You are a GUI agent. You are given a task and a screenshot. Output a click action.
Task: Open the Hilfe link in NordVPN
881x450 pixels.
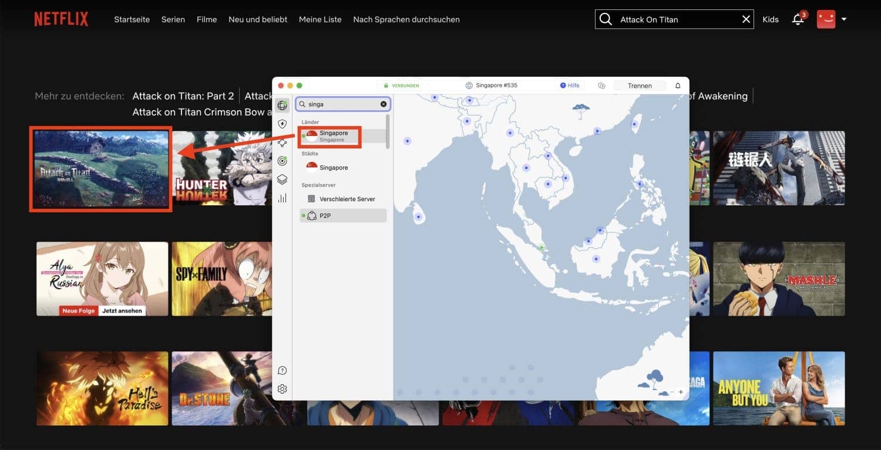(570, 86)
